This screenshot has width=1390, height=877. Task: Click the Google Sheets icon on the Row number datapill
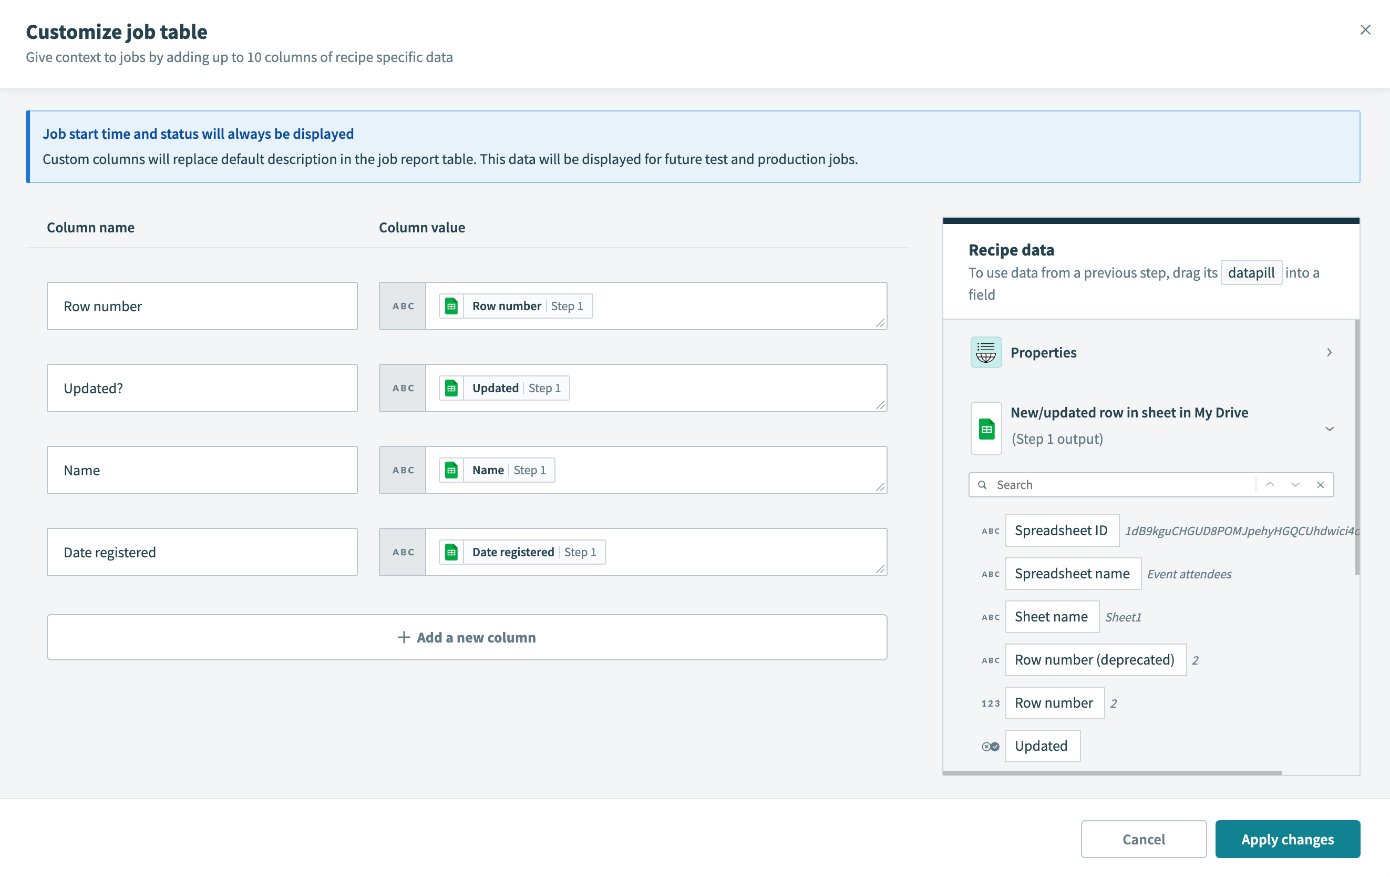click(x=451, y=305)
